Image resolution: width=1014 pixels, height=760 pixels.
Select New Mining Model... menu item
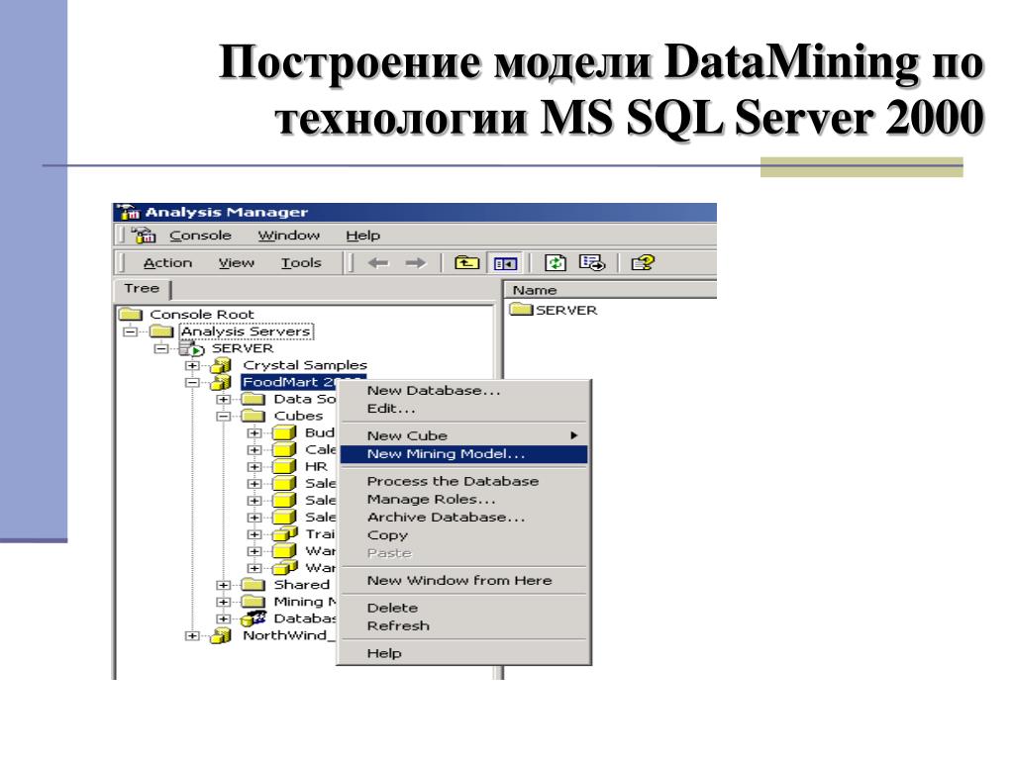464,453
